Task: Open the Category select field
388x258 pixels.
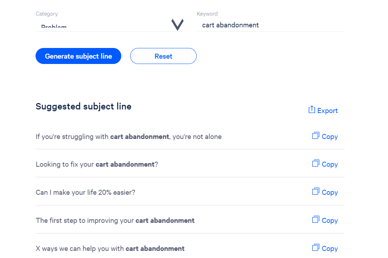Action: [110, 25]
